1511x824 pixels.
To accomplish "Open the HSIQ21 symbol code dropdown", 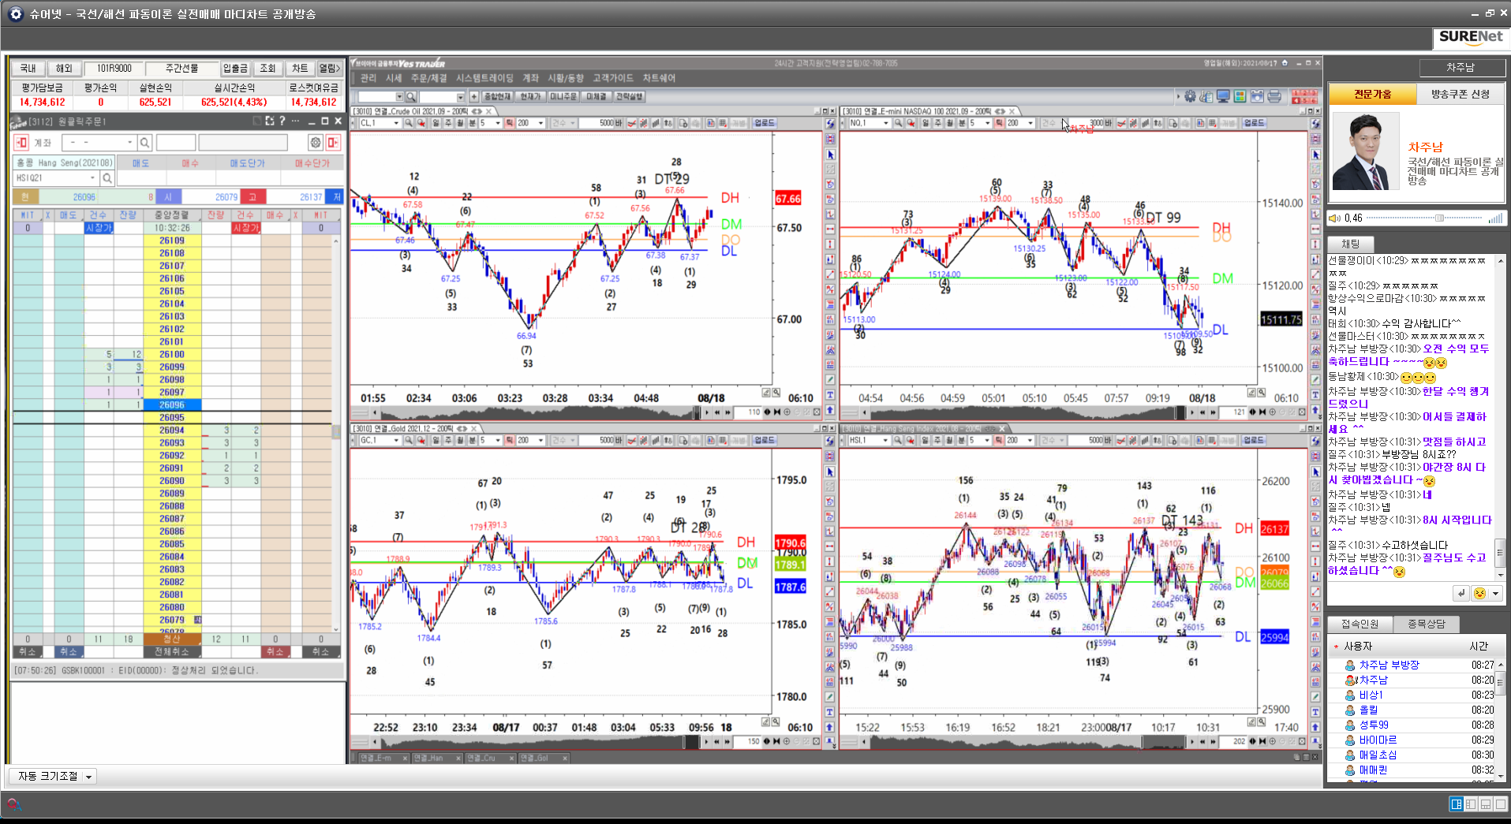I will click(x=92, y=178).
